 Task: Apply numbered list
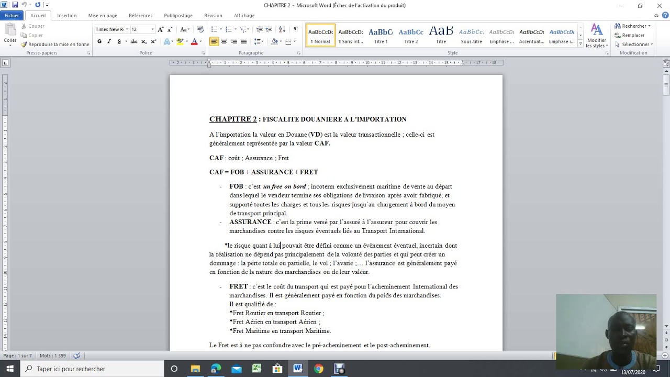tap(229, 29)
